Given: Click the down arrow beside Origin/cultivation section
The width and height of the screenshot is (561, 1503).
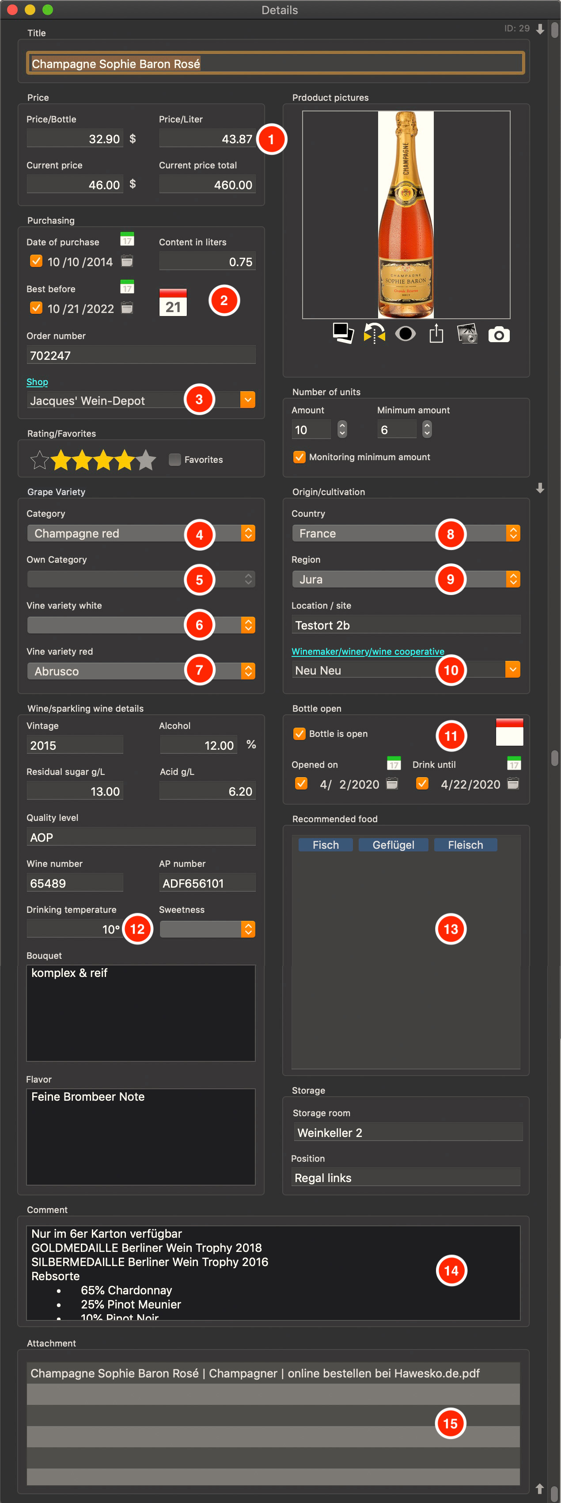Looking at the screenshot, I should click(540, 488).
